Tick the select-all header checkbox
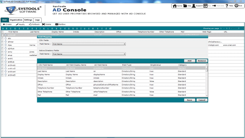Viewport: 245px width, 138px height. (2, 32)
